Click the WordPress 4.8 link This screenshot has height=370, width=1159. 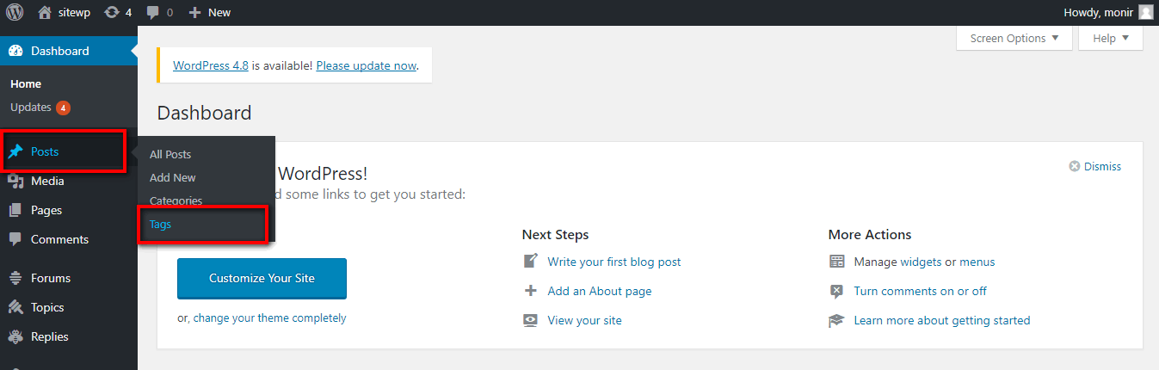pyautogui.click(x=211, y=65)
